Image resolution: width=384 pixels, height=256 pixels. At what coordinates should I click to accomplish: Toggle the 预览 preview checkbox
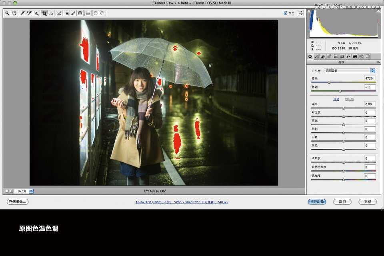point(285,12)
